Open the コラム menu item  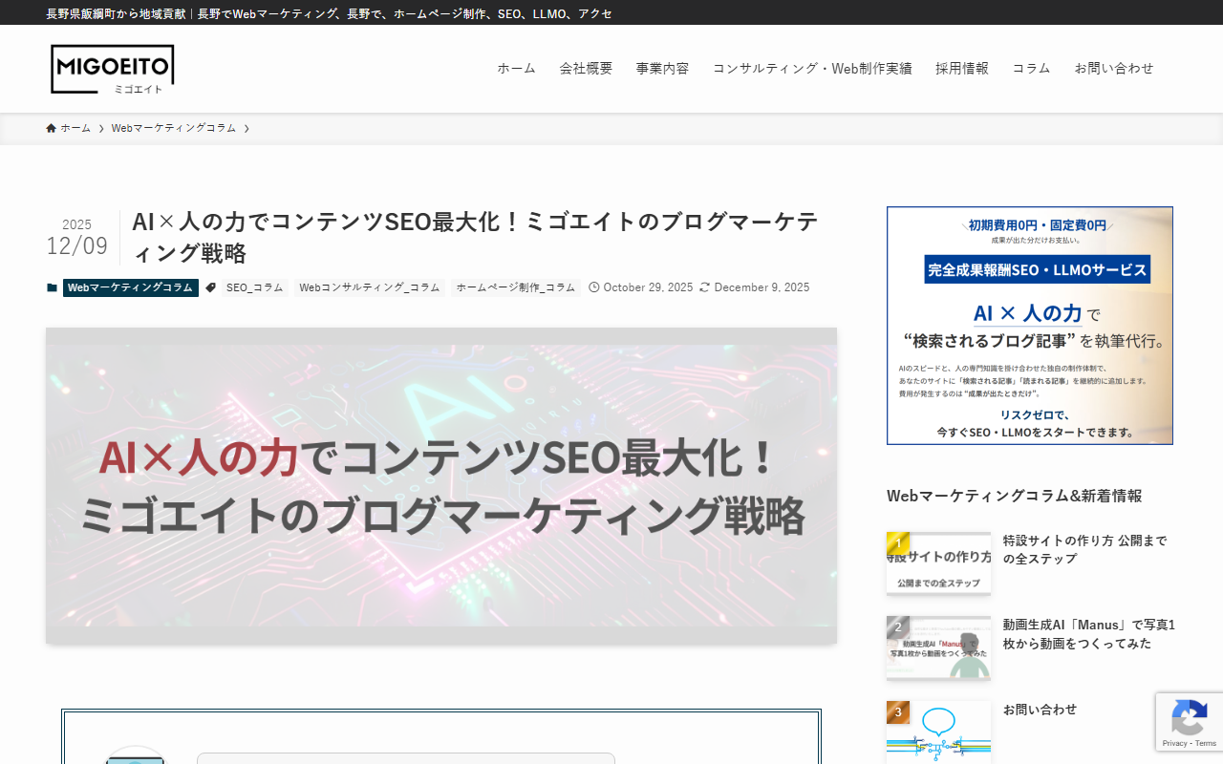pos(1031,69)
